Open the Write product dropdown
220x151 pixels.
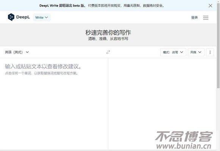pos(42,17)
